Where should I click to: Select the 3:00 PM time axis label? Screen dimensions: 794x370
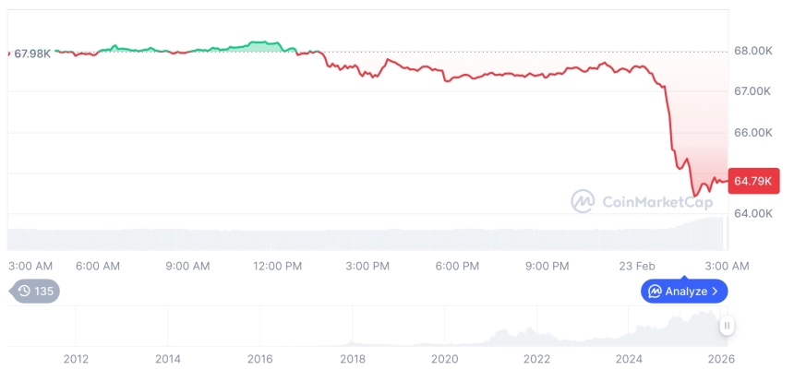click(367, 266)
